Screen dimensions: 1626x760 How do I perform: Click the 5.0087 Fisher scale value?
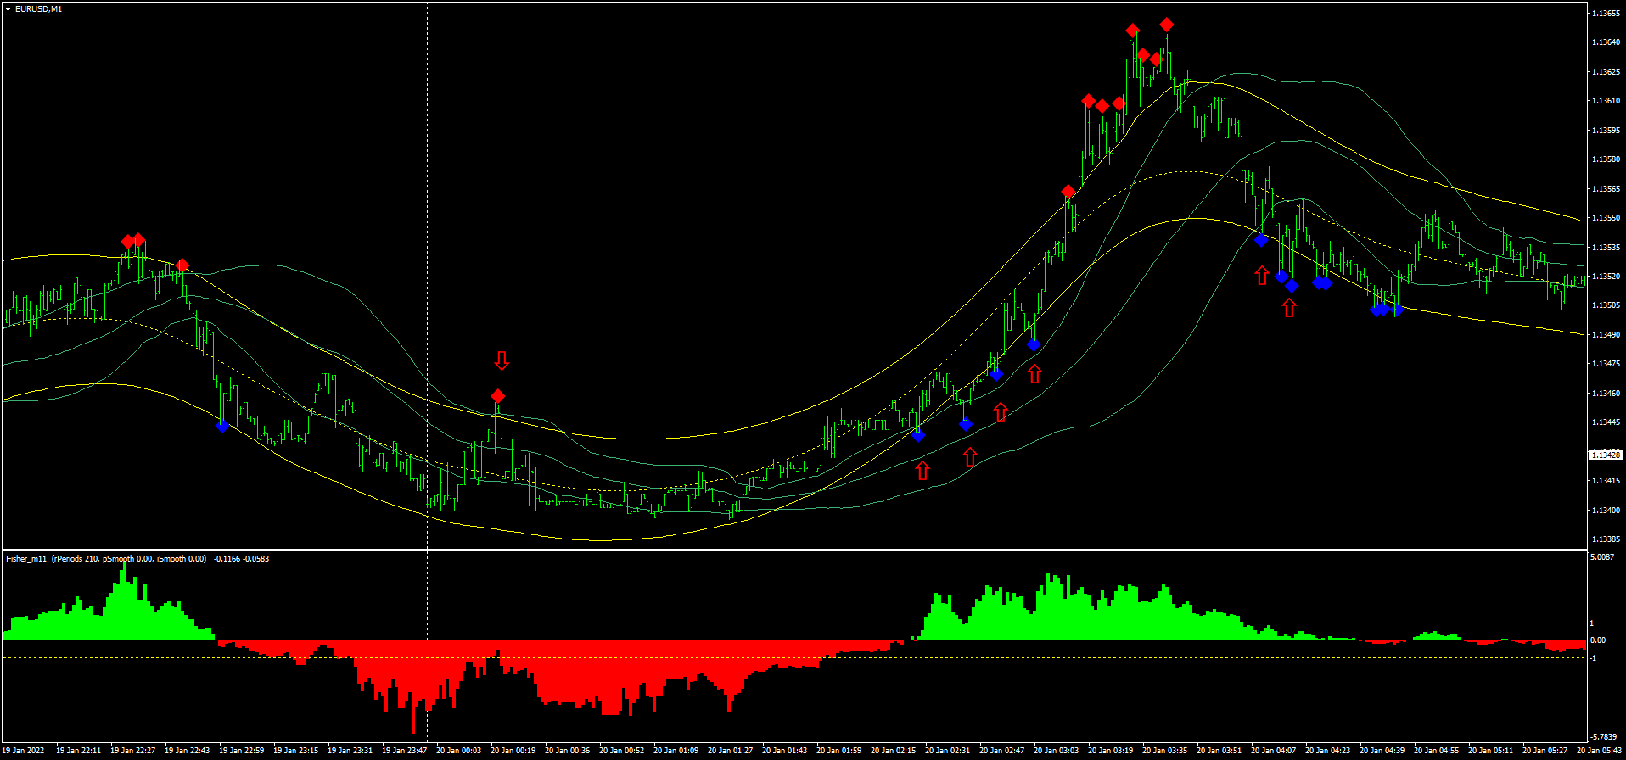pyautogui.click(x=1601, y=558)
